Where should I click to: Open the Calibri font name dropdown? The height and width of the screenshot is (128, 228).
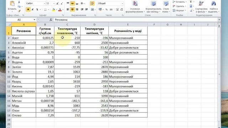pyautogui.click(x=45, y=4)
